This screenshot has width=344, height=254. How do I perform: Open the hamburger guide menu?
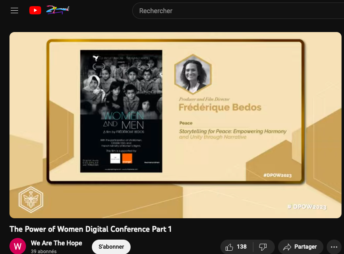tap(14, 11)
